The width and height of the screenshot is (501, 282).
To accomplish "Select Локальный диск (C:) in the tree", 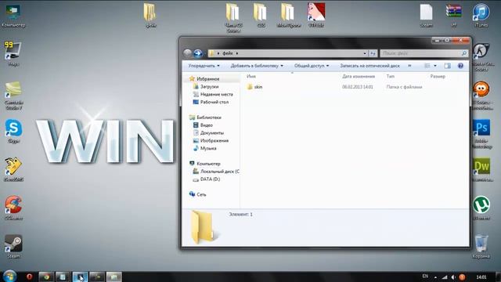I will click(220, 172).
